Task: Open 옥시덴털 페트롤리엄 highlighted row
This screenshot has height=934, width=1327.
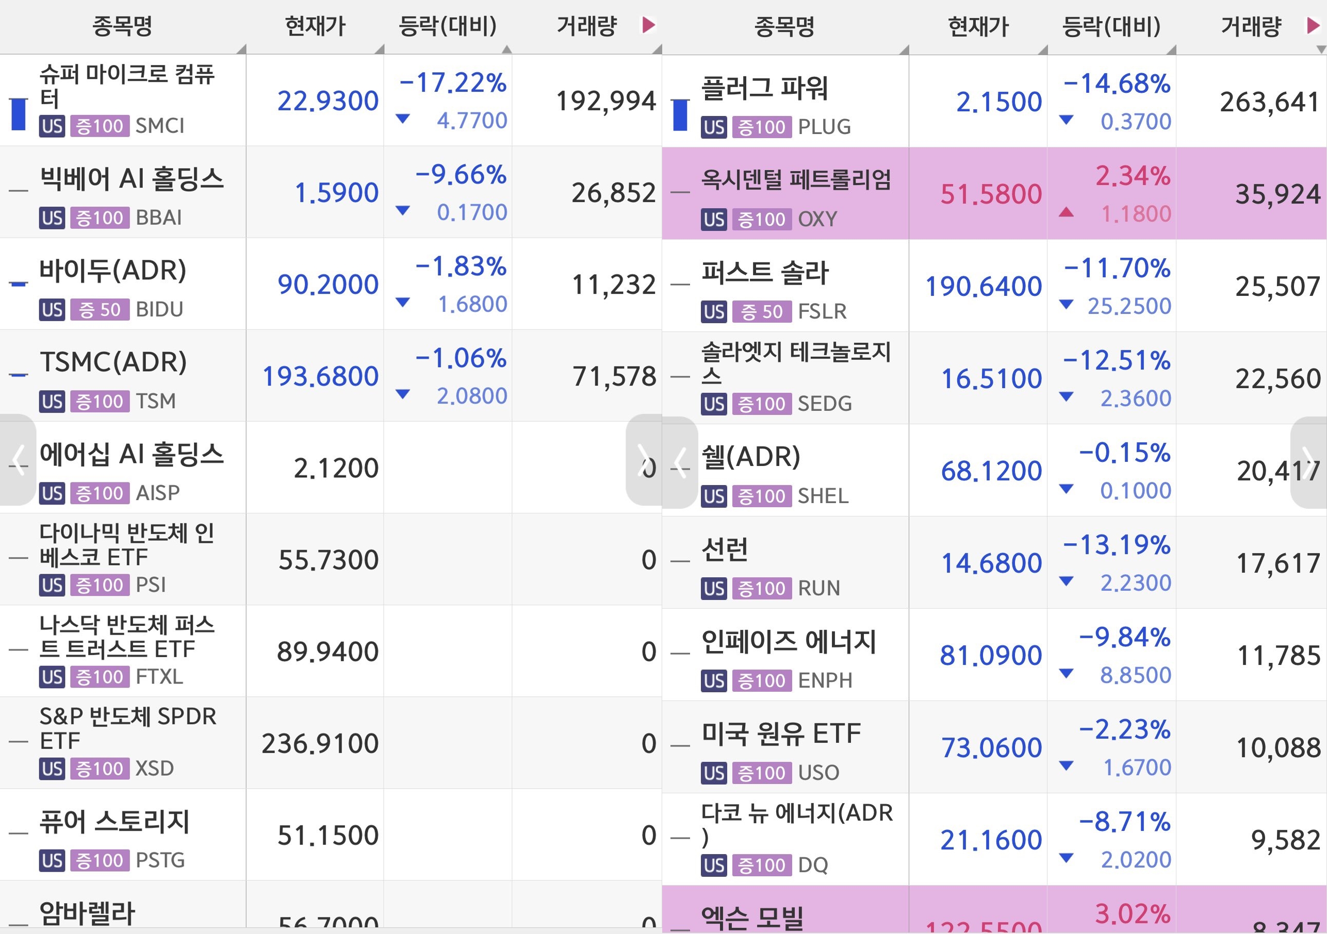Action: tap(994, 193)
